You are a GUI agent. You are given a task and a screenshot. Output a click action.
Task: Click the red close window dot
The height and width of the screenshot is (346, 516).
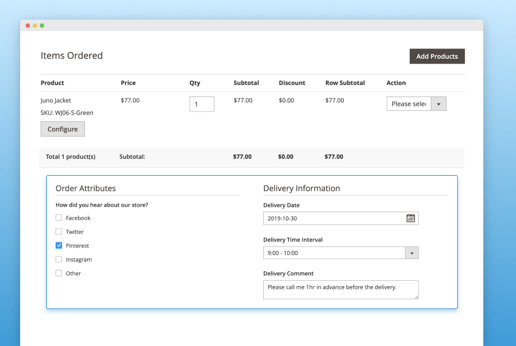coord(28,26)
